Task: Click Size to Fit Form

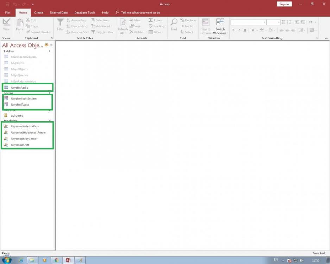Action: point(205,26)
